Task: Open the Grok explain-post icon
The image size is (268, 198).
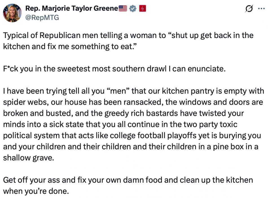Action: click(x=249, y=9)
